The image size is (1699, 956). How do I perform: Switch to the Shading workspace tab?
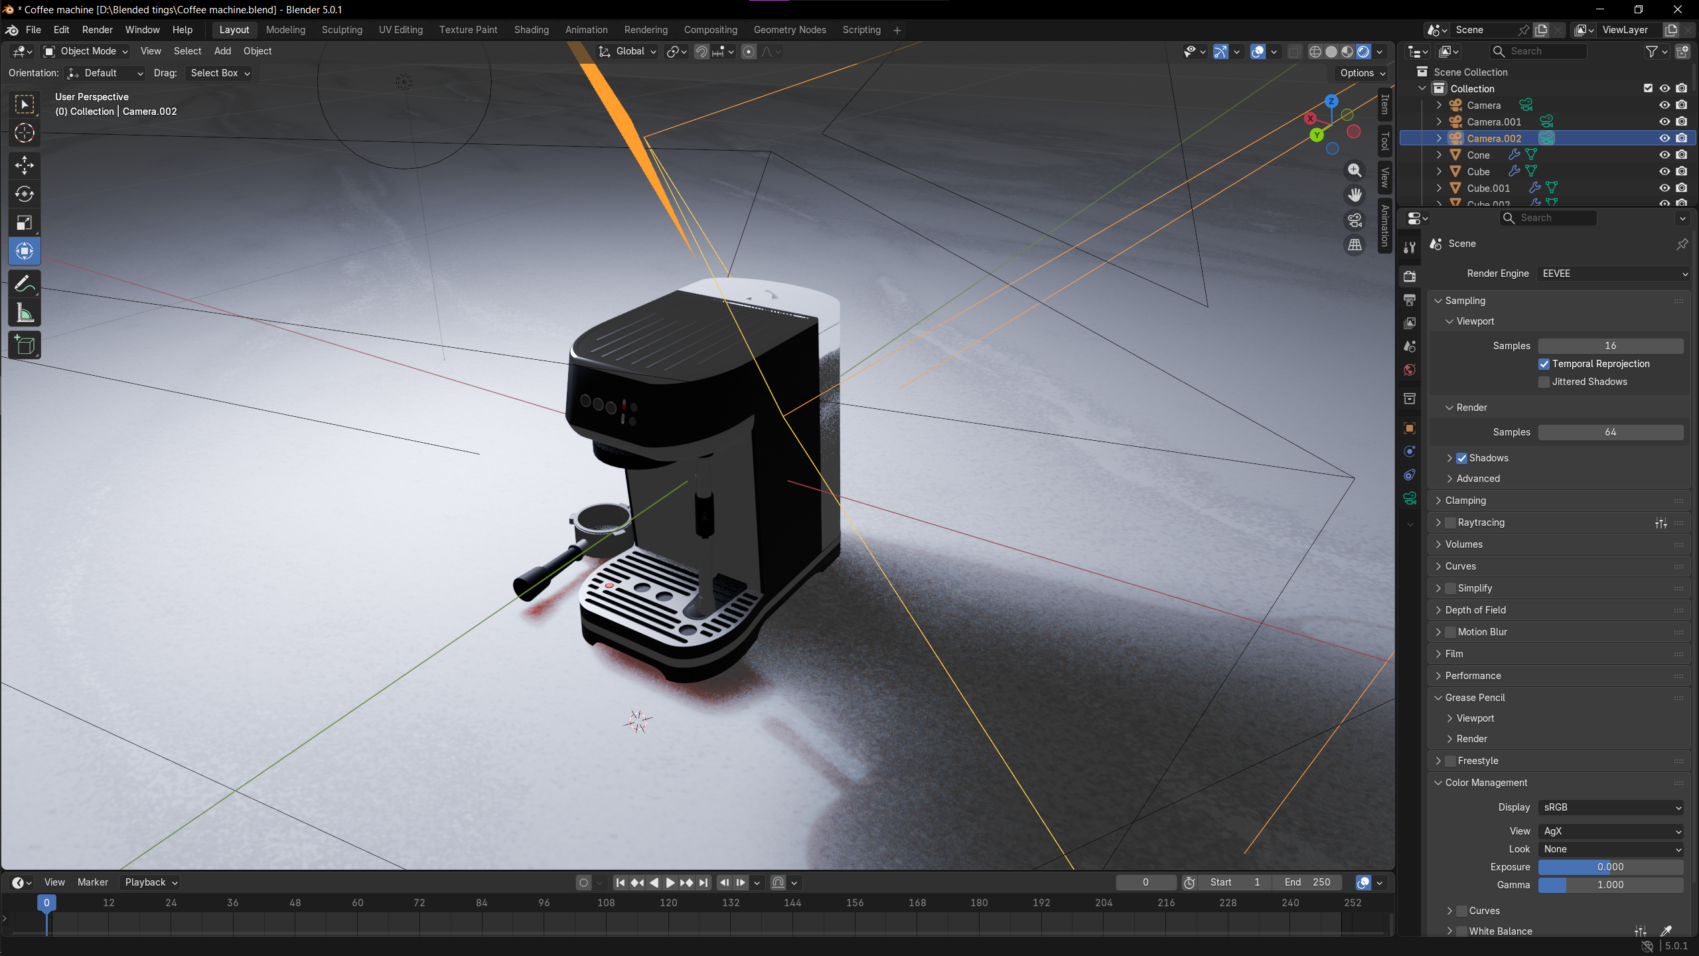(x=532, y=30)
